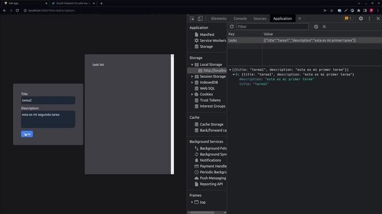The image size is (382, 214).
Task: Switch to the Install Tailwind CSS tab
Action: tap(73, 4)
